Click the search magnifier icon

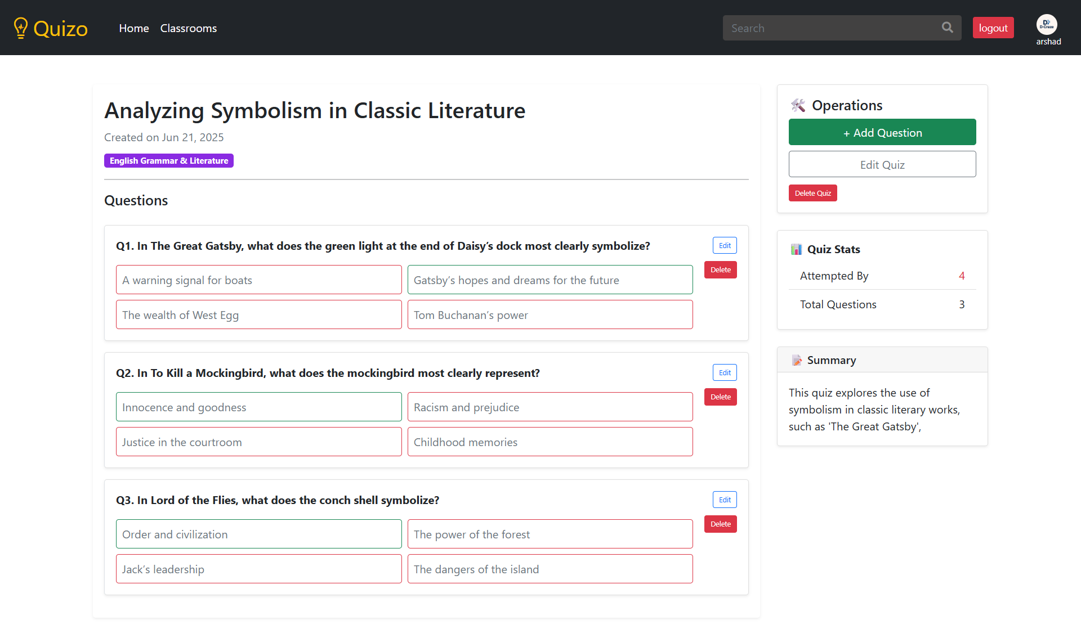(948, 28)
